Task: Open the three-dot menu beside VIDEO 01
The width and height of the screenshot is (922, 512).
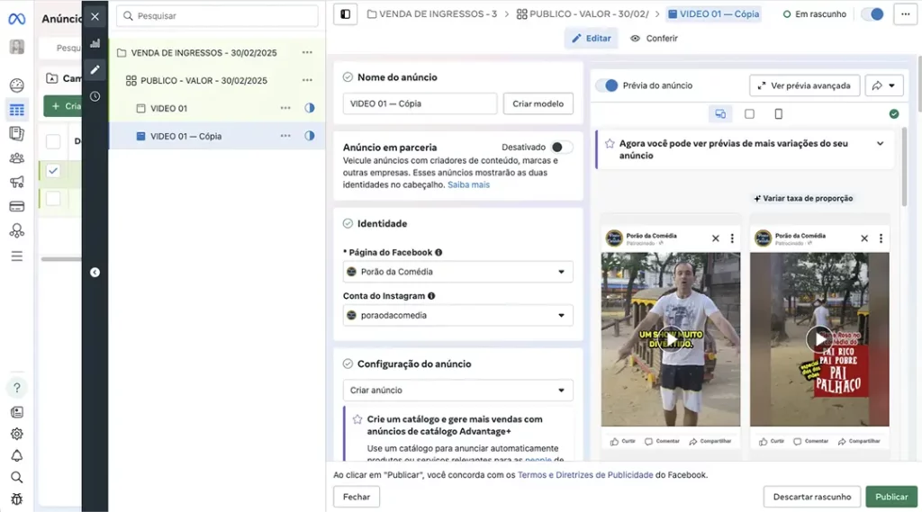Action: click(285, 108)
